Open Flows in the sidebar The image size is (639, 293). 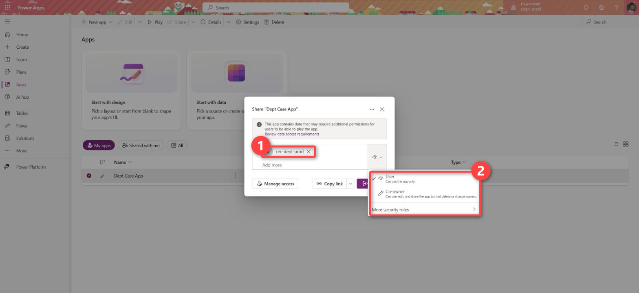(x=22, y=126)
